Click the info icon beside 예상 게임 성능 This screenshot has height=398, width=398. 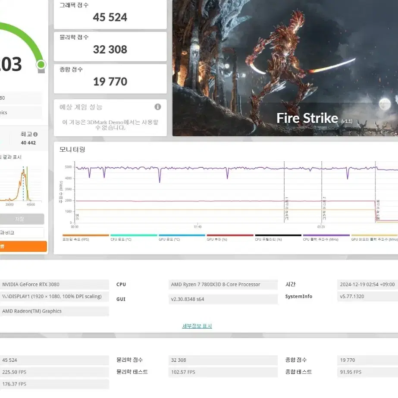pyautogui.click(x=158, y=107)
